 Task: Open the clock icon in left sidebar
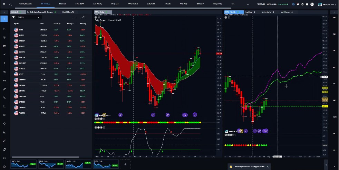4,37
